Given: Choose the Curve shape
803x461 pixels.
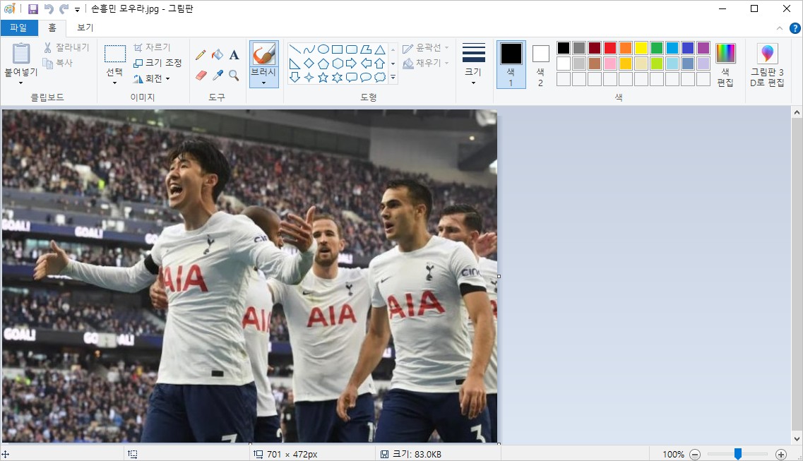Looking at the screenshot, I should pos(309,49).
